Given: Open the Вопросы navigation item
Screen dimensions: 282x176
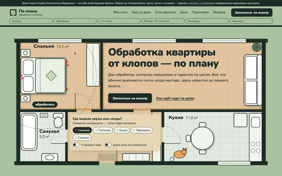Looking at the screenshot, I should pos(219,12).
